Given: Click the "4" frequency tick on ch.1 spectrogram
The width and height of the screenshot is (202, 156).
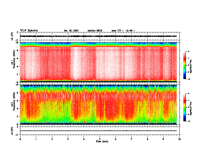Looking at the screenshot, I should pyautogui.click(x=18, y=67).
